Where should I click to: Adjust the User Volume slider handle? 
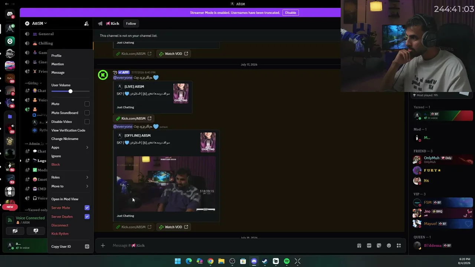pos(70,91)
